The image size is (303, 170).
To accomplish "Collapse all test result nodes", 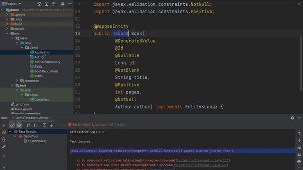I will (52, 125).
